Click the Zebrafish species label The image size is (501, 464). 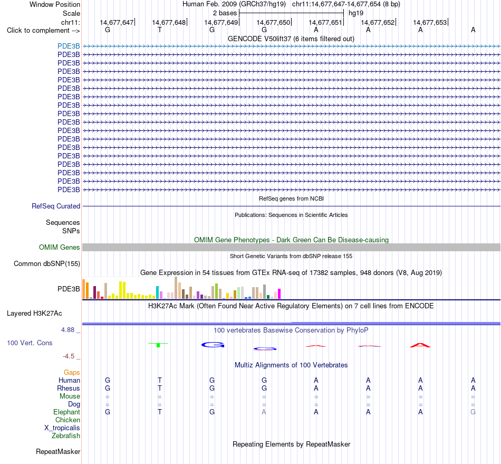coord(66,436)
